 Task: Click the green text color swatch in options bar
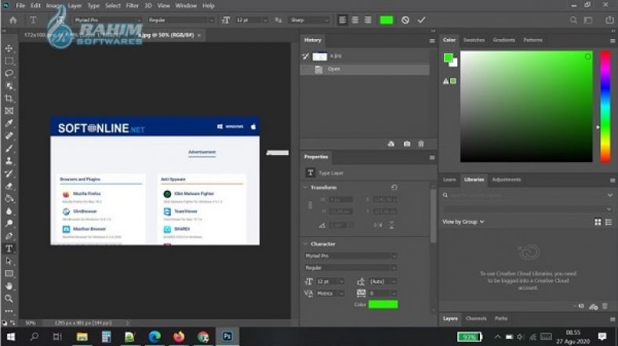386,20
